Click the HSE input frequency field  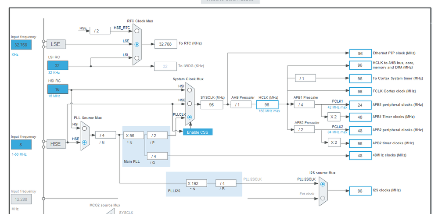click(x=21, y=145)
